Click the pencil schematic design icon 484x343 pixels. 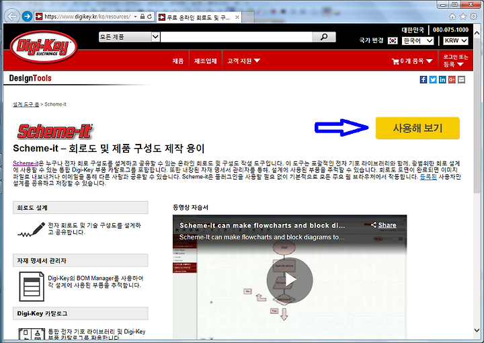click(31, 230)
